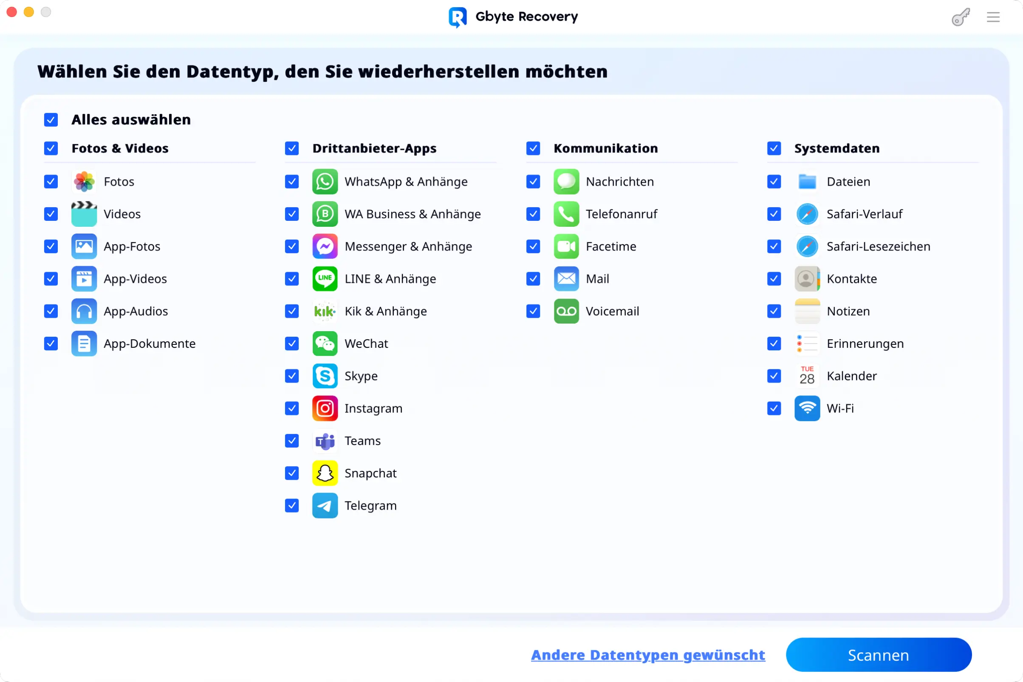Uncheck the Skype checkbox

pos(292,376)
